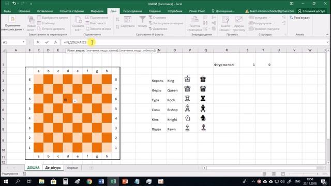
Task: Click the Спільний доступ share button
Action: 311,11
